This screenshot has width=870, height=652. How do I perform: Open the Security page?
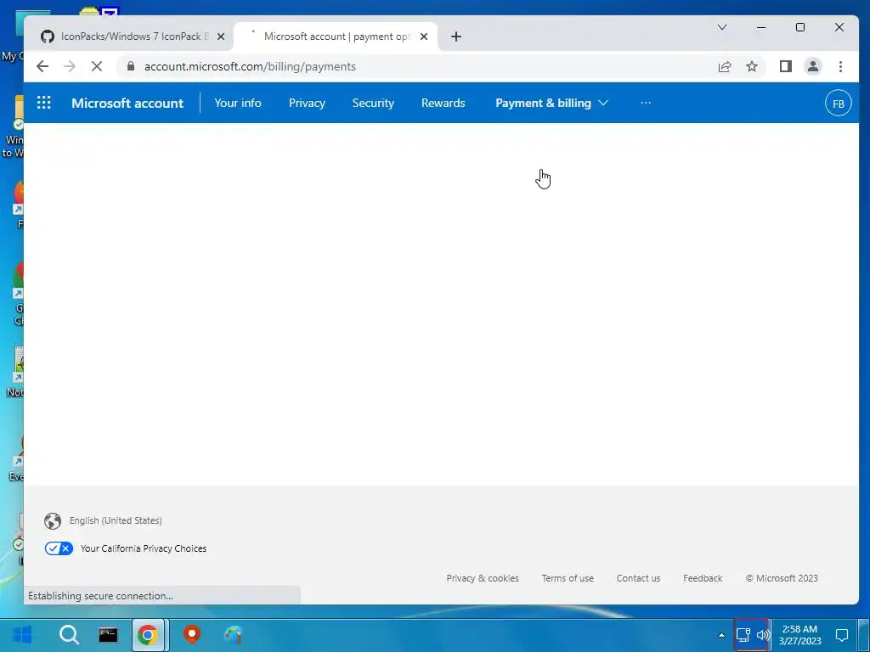tap(373, 103)
